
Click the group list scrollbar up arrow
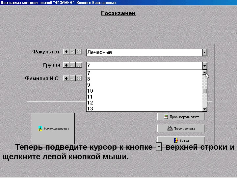point(205,72)
